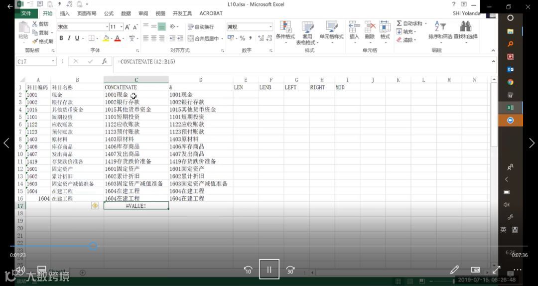Click increase indent icon
The height and width of the screenshot is (286, 538).
pos(180,38)
